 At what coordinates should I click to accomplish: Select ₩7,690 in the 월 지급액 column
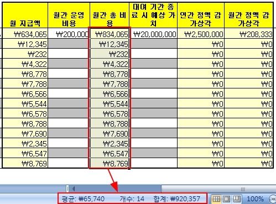click(x=25, y=133)
